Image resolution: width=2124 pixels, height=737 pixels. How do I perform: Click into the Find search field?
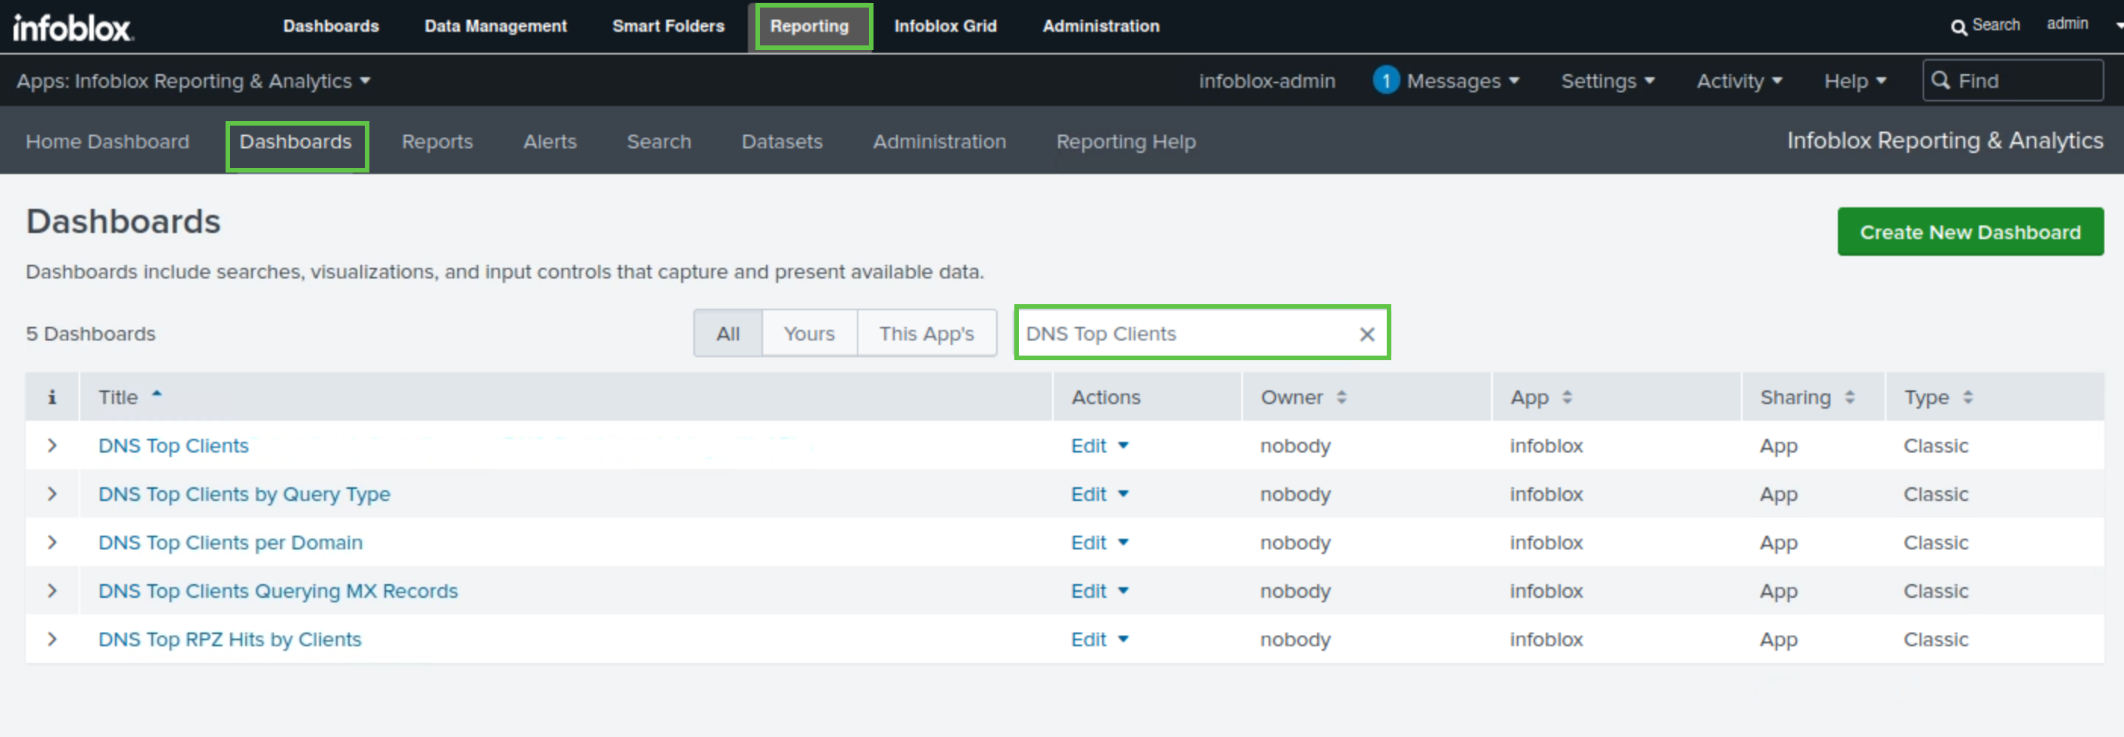pyautogui.click(x=2013, y=81)
